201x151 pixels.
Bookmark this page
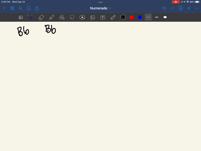pyautogui.click(x=28, y=8)
